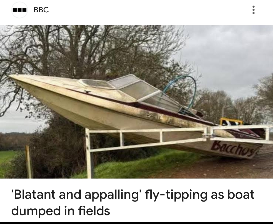View the story card's kebab menu
The height and width of the screenshot is (224, 273).
[x=253, y=10]
